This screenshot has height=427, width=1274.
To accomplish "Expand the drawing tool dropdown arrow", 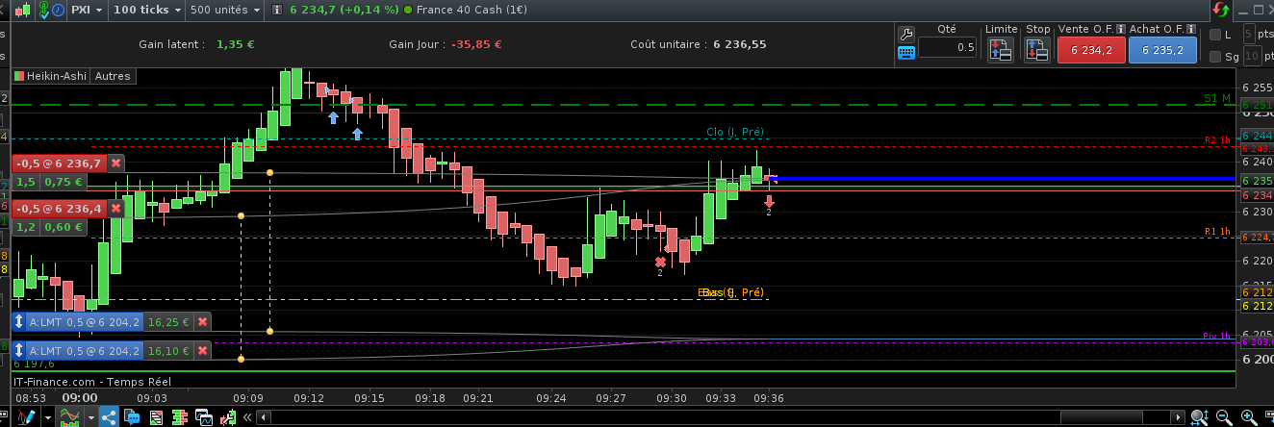I will point(48,418).
